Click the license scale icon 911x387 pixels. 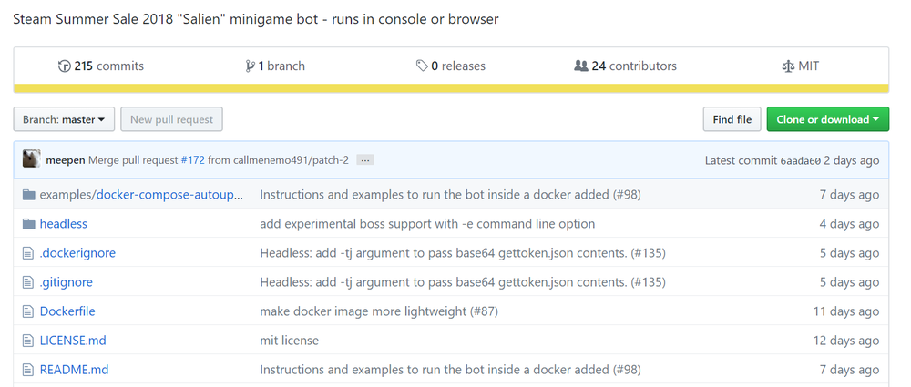coord(788,66)
